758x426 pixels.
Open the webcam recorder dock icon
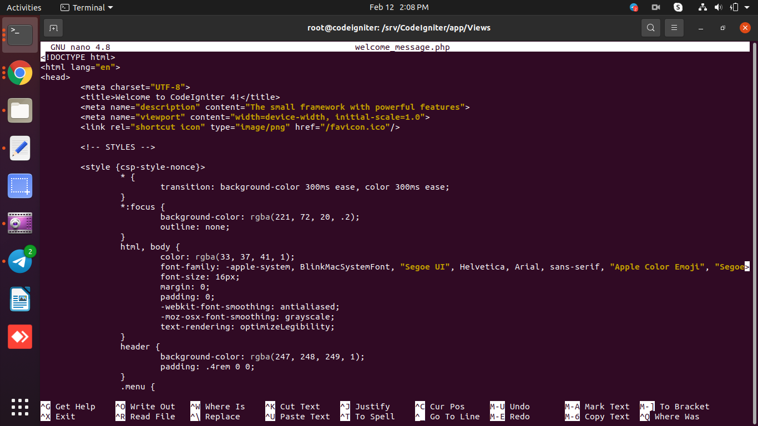20,224
